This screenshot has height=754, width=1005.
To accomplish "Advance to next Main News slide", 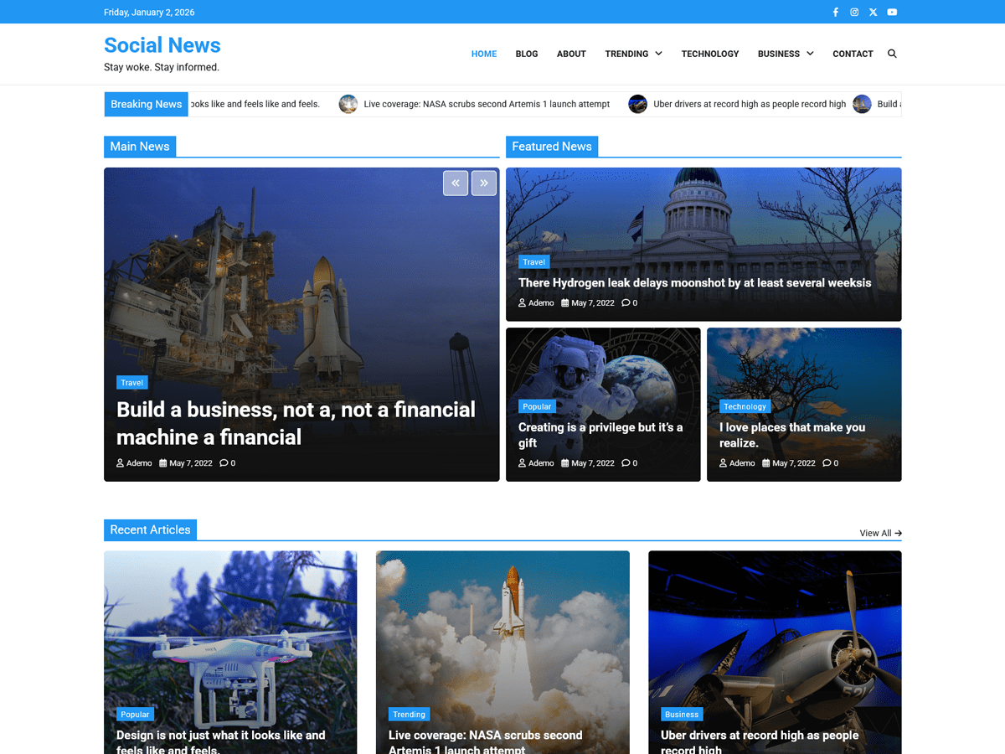I will pyautogui.click(x=483, y=183).
